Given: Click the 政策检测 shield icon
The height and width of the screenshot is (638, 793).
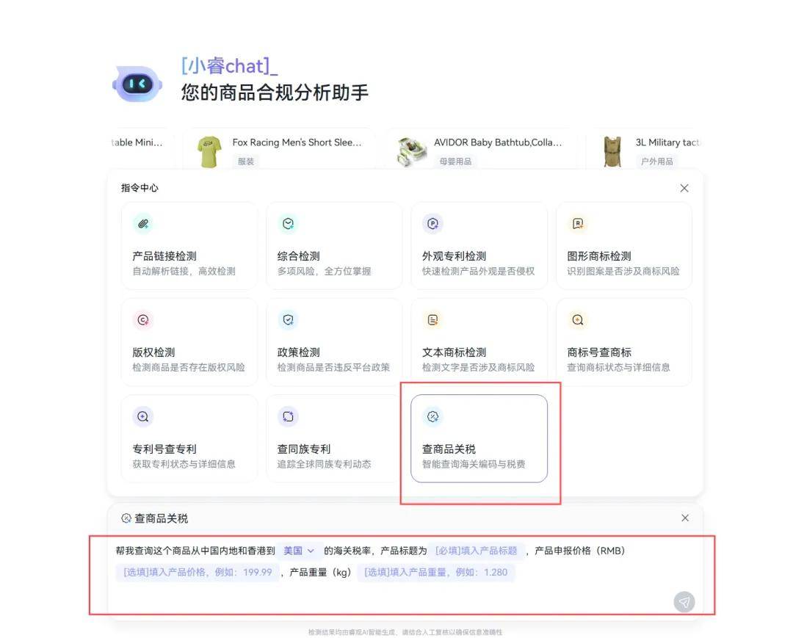Looking at the screenshot, I should point(289,320).
